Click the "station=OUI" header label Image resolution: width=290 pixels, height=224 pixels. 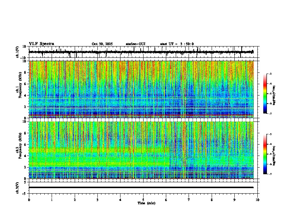tap(135, 44)
